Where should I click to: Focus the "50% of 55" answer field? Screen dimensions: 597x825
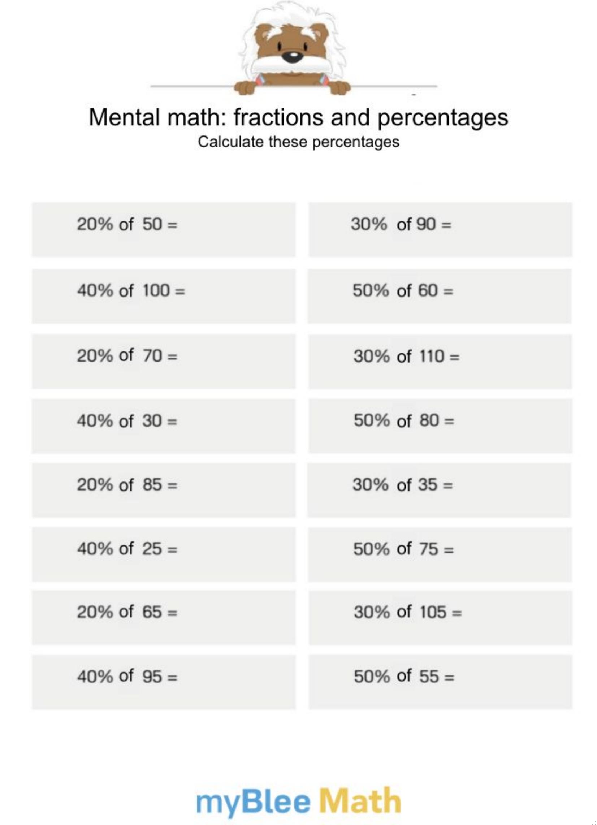[440, 682]
